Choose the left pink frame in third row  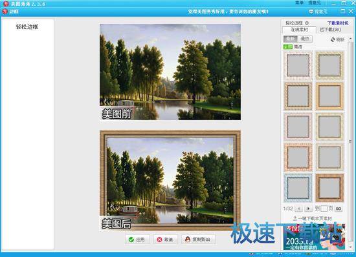(298, 127)
